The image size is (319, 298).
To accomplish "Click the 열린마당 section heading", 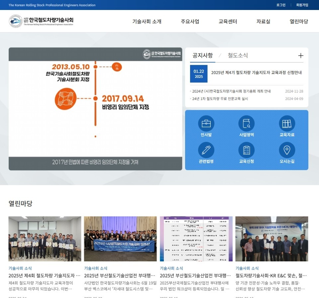I will (20, 203).
